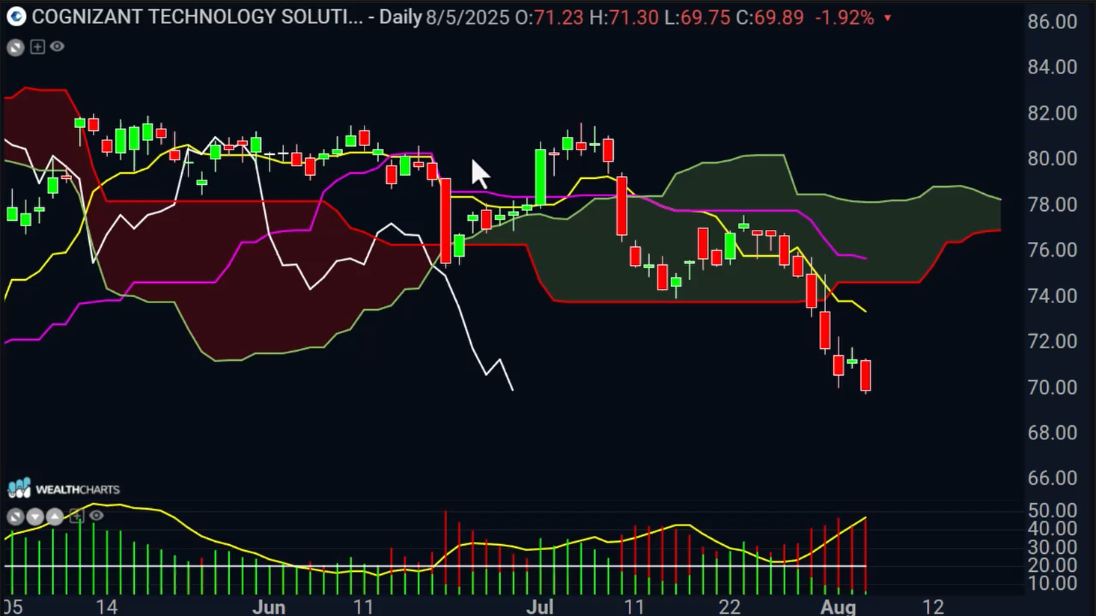Click the plus icon in the price pane
1096x616 pixels.
(x=37, y=47)
